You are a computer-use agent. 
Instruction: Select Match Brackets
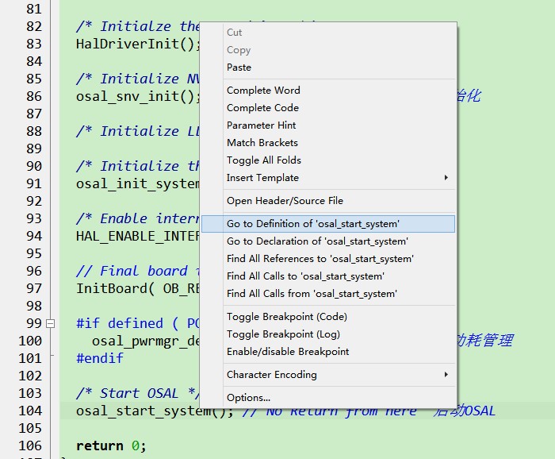(328, 142)
